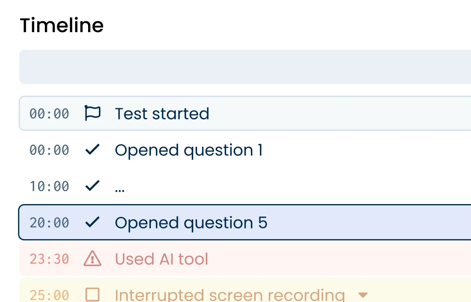The image size is (471, 302).
Task: Click the square icon for Interrupted screen recording
Action: (92, 294)
